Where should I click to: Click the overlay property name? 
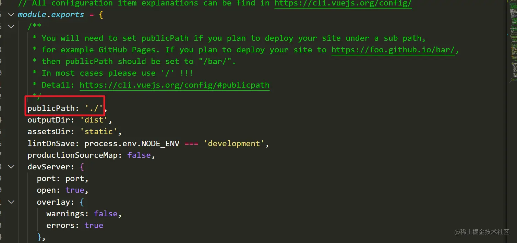coord(53,202)
